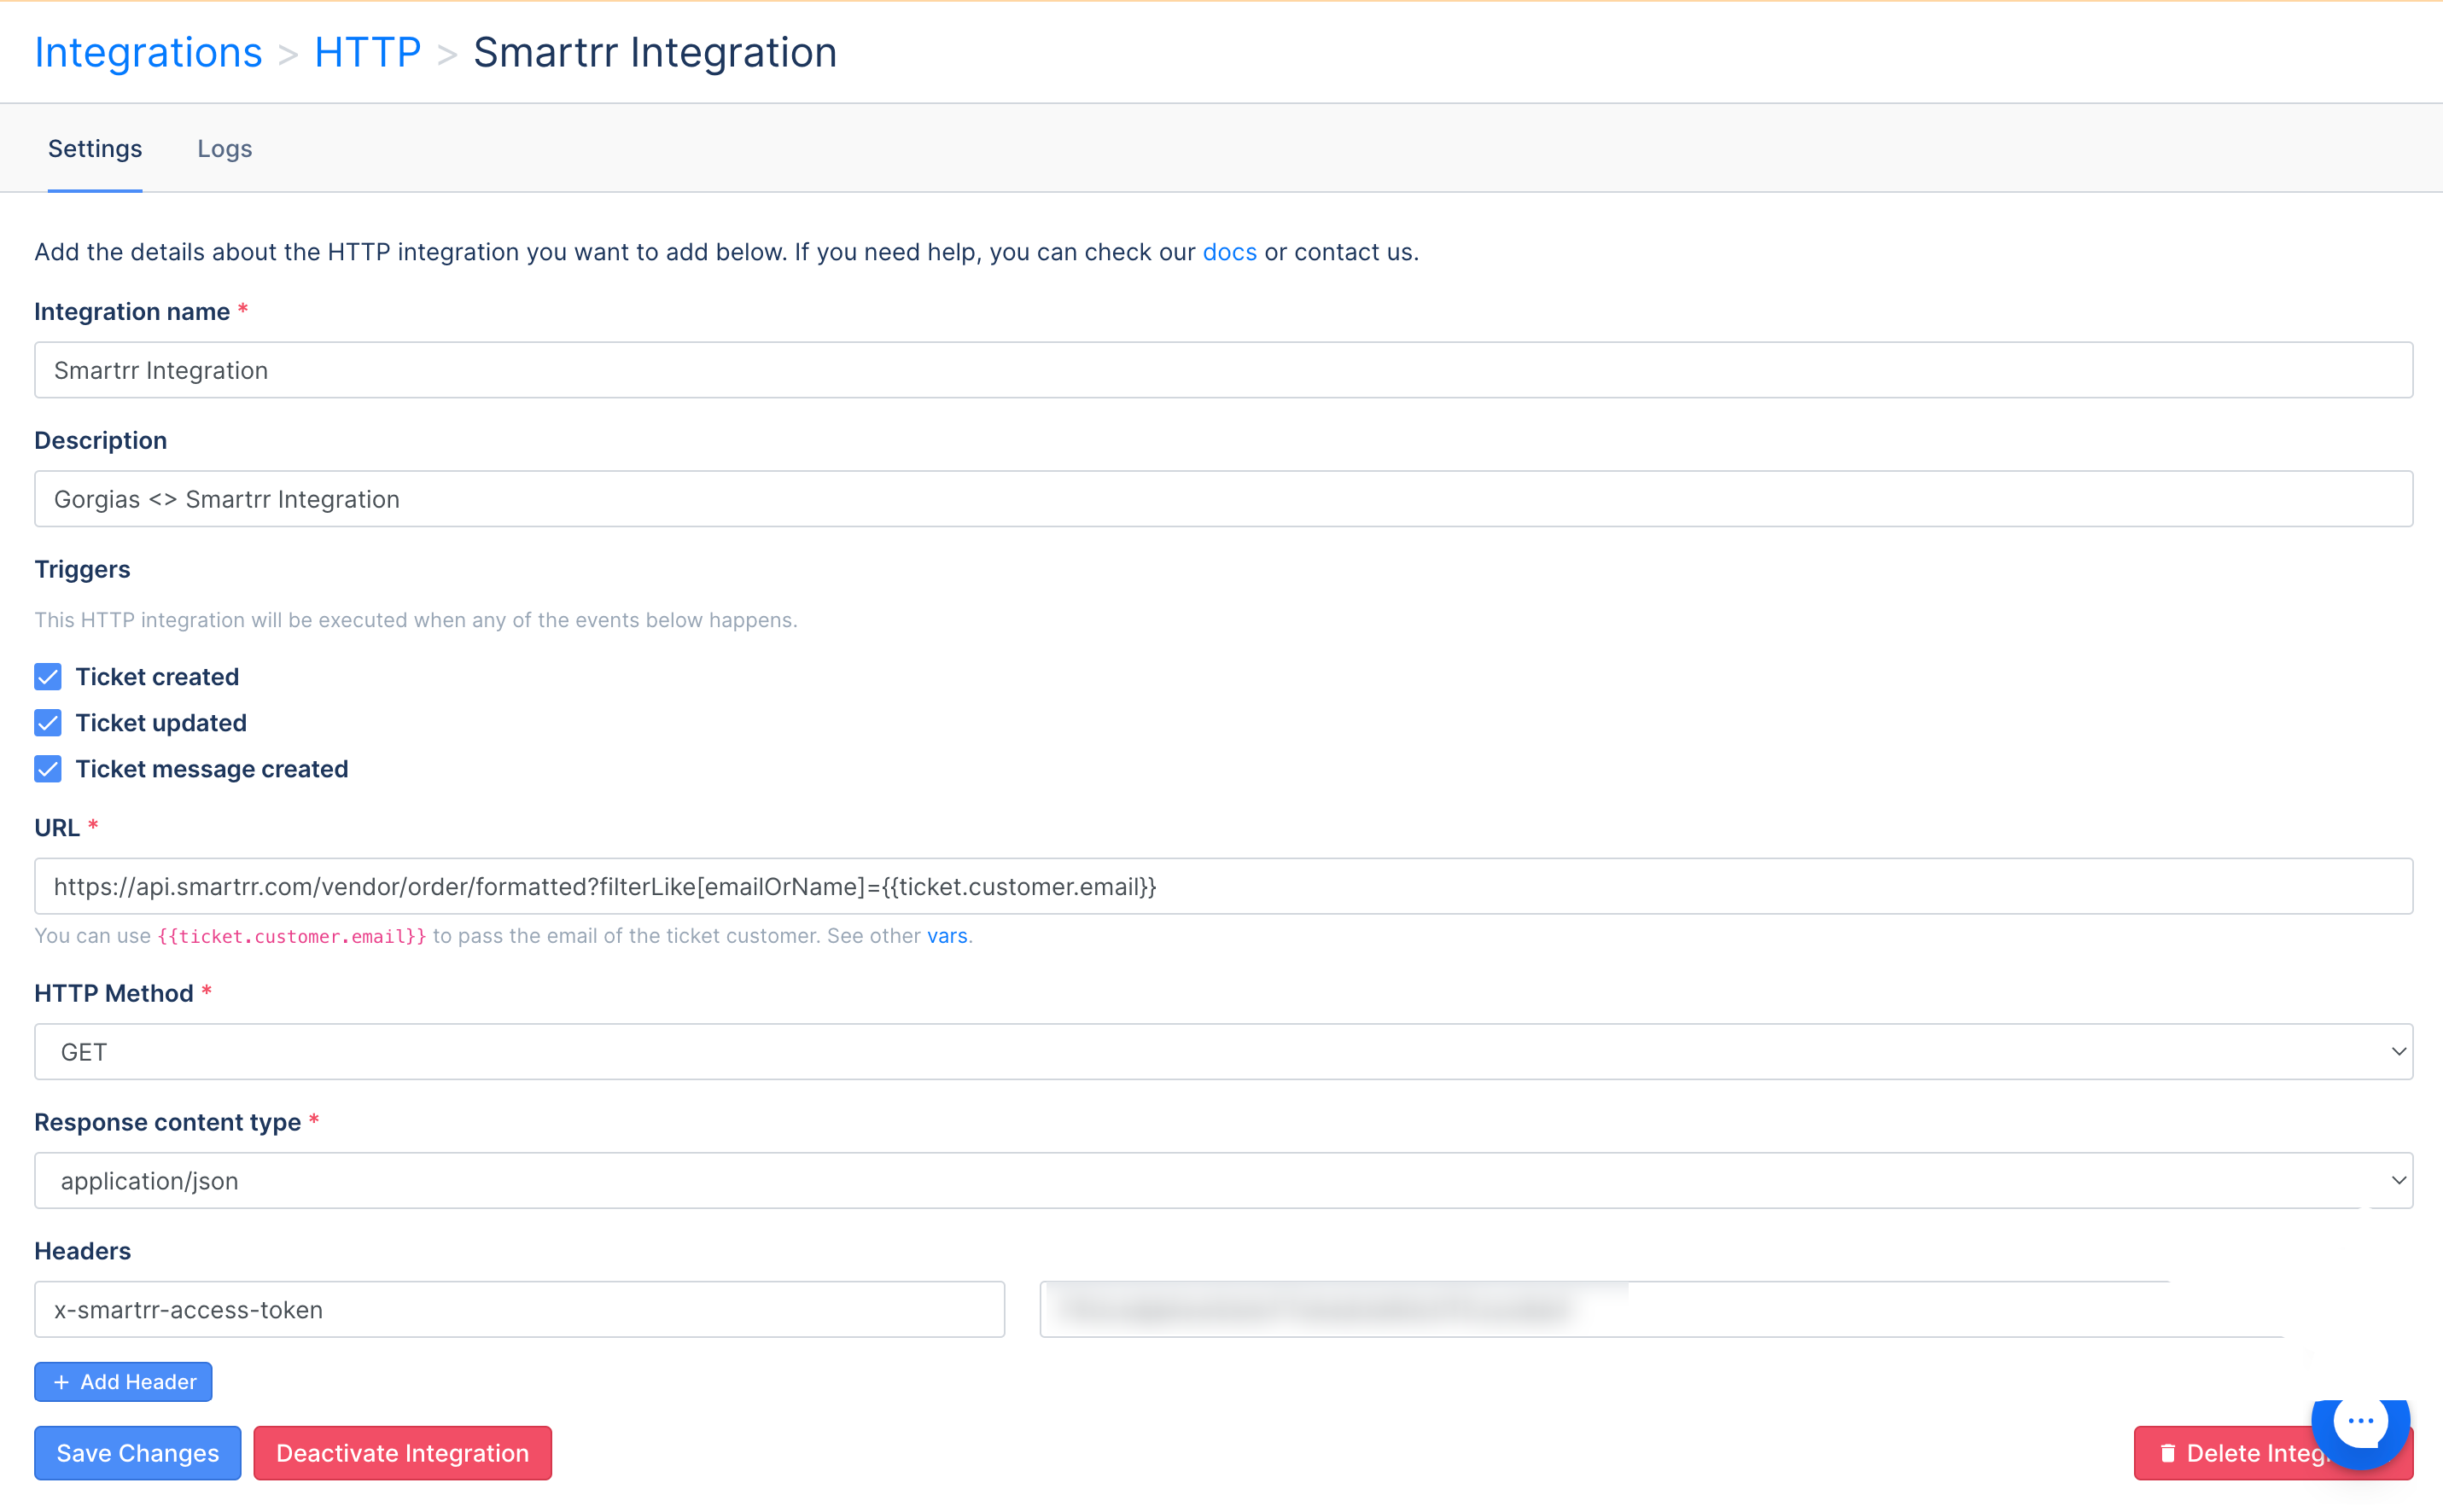Image resolution: width=2443 pixels, height=1512 pixels.
Task: Switch to the Logs tab
Action: 224,148
